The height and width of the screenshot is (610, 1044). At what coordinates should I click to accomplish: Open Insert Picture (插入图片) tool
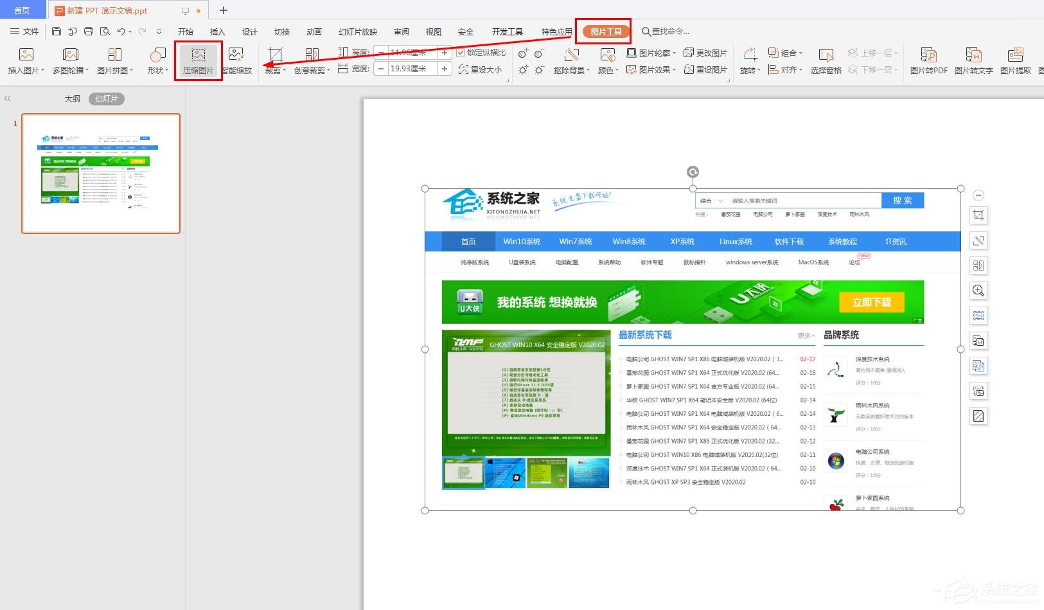coord(26,61)
